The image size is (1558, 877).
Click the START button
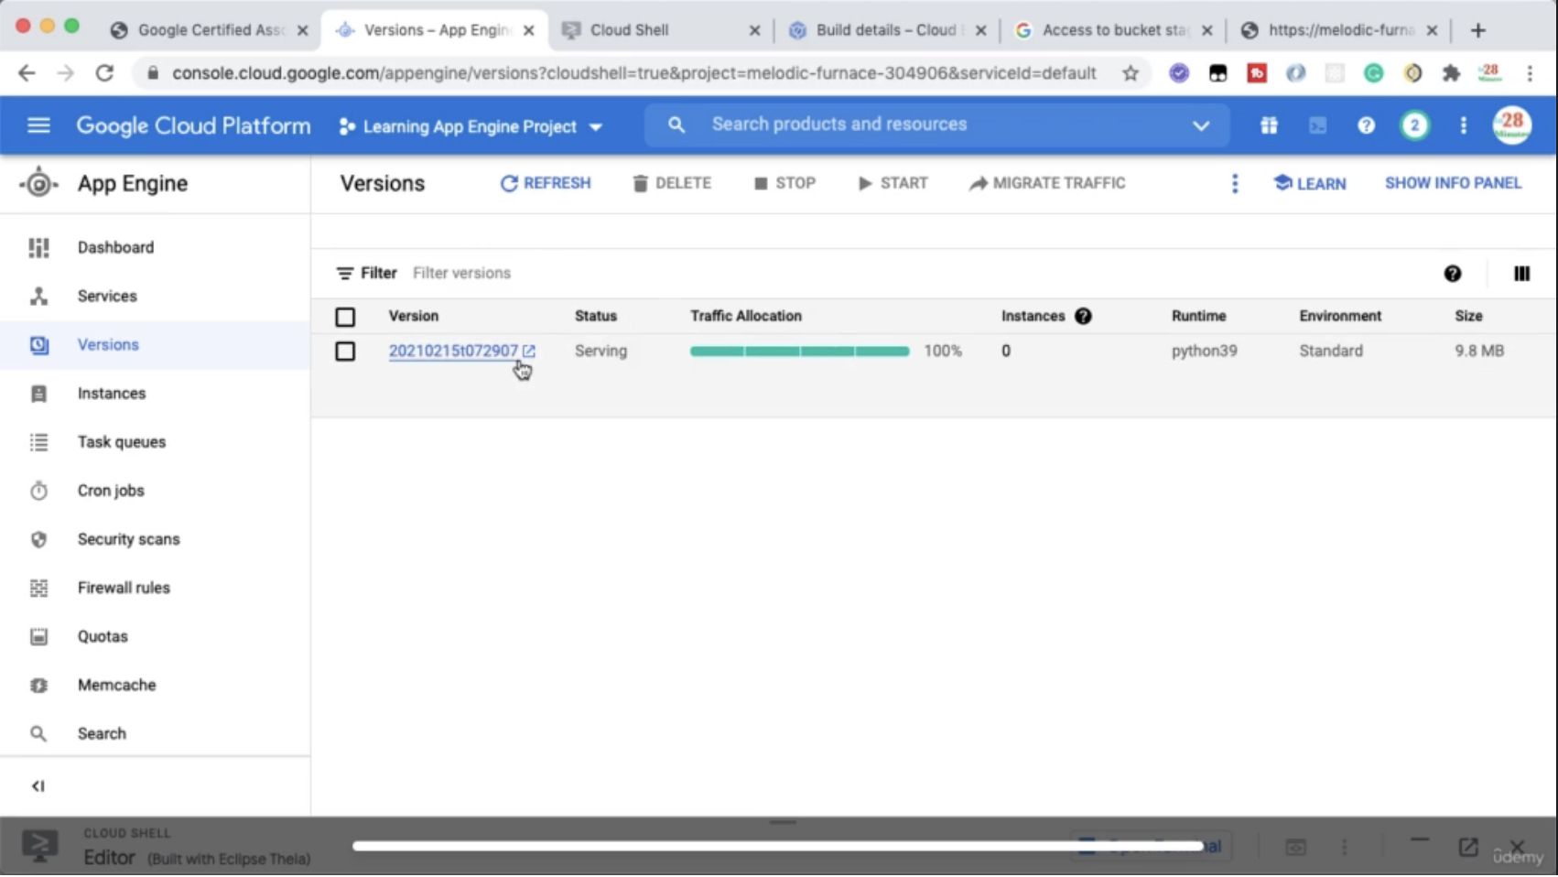(x=893, y=184)
